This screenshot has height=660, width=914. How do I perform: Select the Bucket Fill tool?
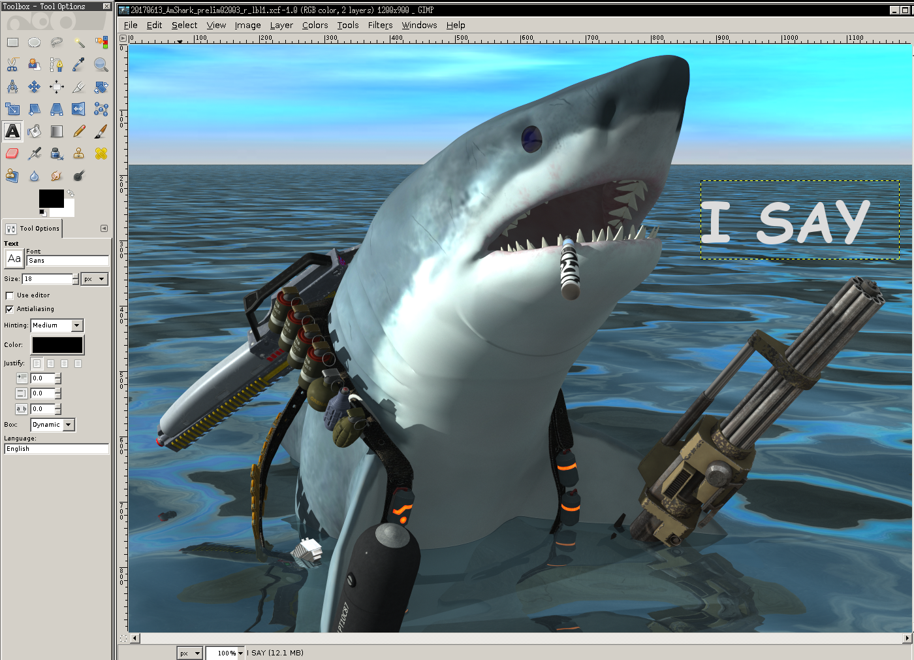35,131
